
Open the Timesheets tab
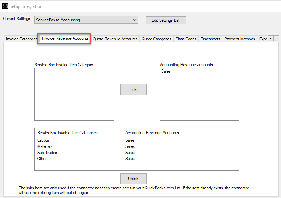coord(211,39)
